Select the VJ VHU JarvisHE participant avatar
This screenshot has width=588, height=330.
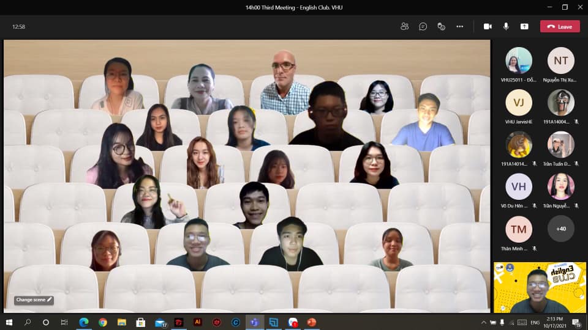[518, 103]
